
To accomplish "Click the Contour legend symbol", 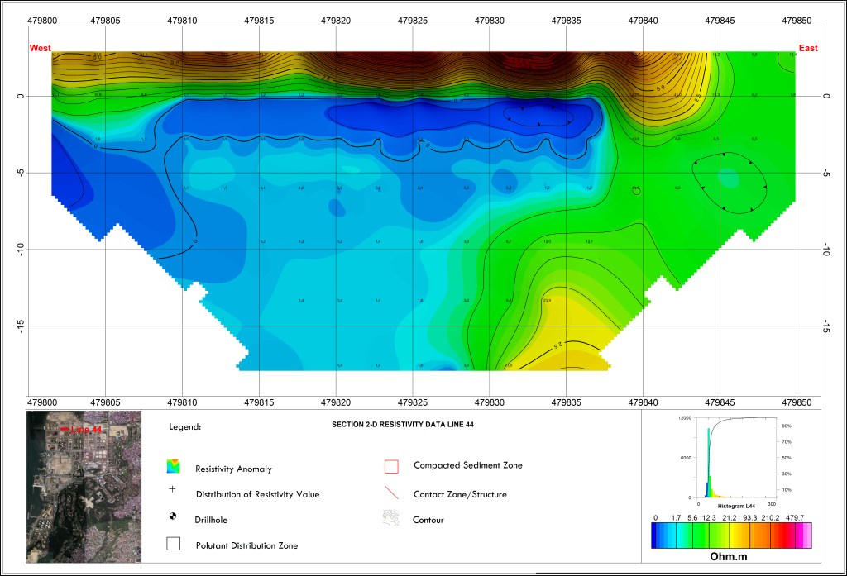I will coord(391,519).
